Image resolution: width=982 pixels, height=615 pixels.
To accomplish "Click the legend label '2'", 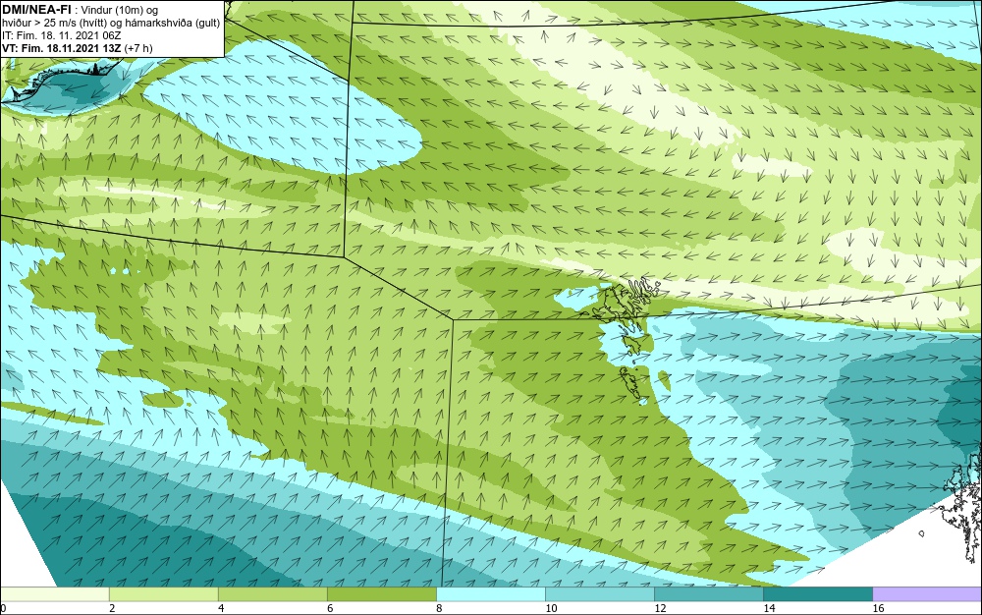I will pos(112,608).
